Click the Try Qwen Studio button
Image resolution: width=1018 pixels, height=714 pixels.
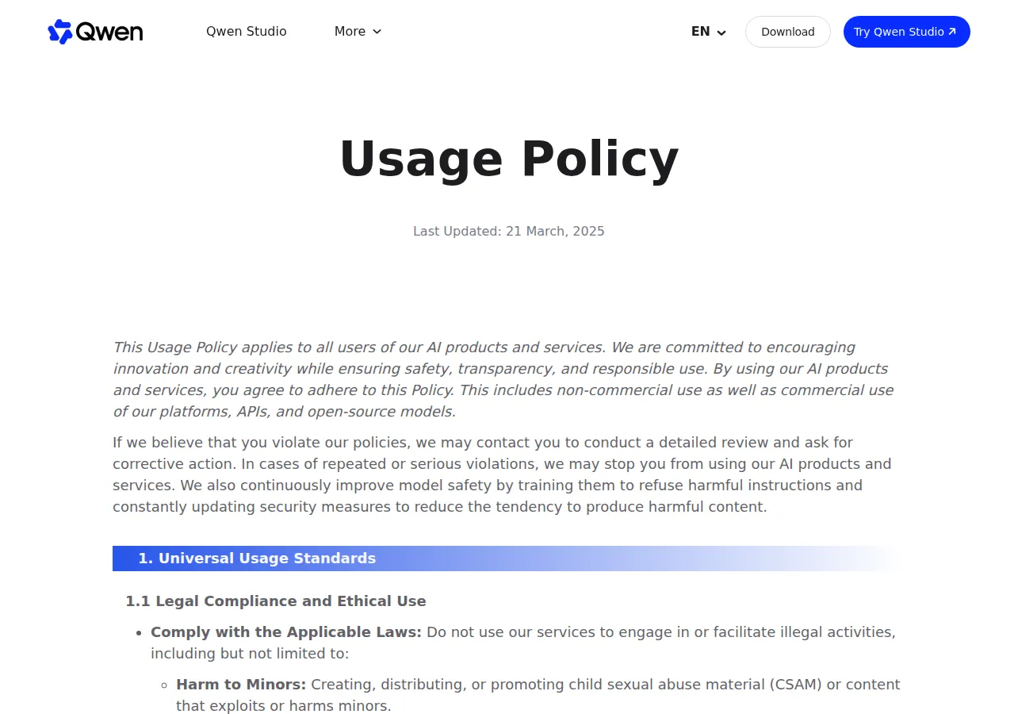tap(907, 32)
